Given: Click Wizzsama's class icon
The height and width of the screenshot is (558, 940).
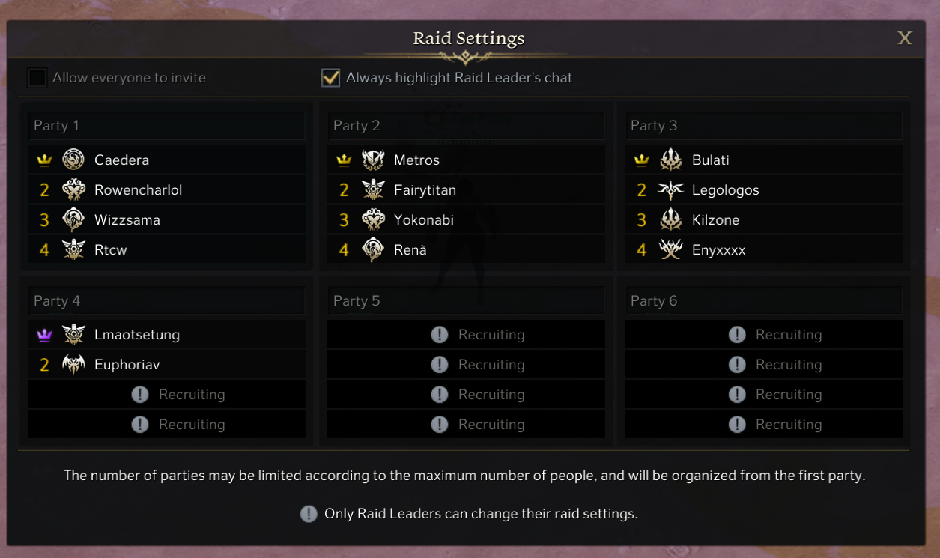Looking at the screenshot, I should 73,219.
